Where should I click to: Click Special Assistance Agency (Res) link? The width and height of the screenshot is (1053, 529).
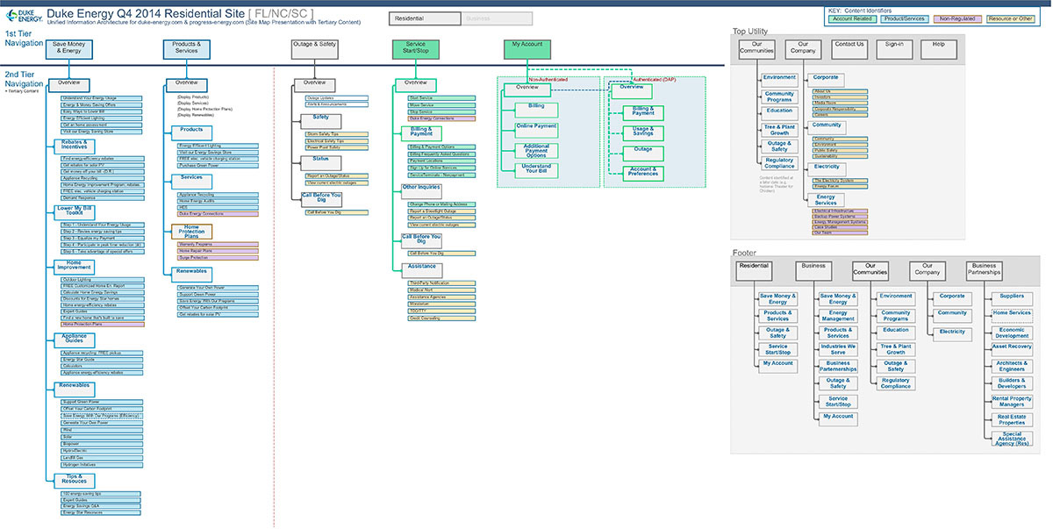1012,439
